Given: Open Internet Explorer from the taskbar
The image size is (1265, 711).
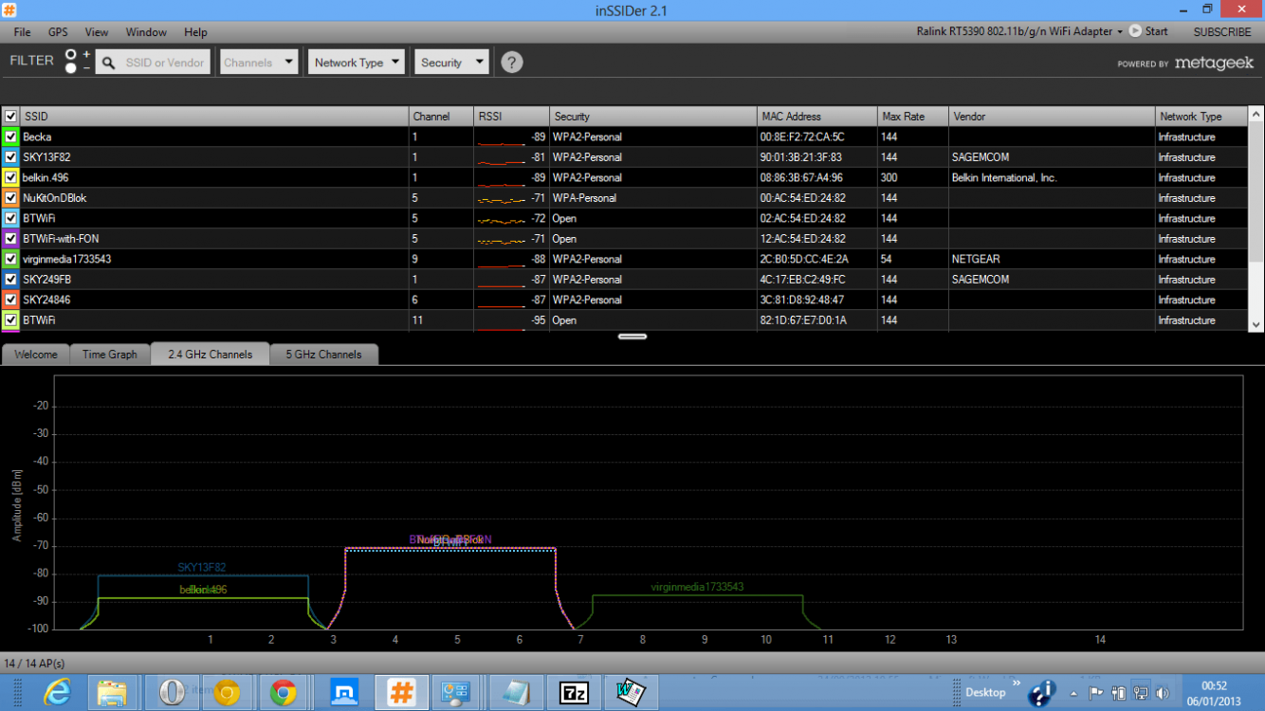Looking at the screenshot, I should [x=58, y=692].
